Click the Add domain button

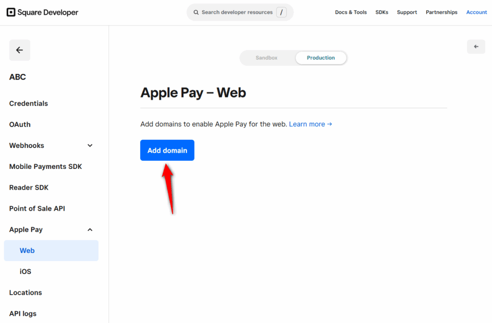(x=167, y=150)
